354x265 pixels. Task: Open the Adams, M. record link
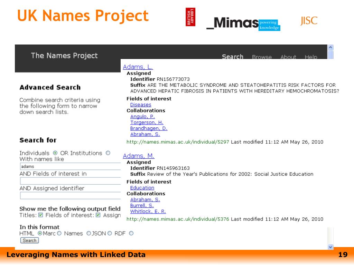pyautogui.click(x=139, y=156)
